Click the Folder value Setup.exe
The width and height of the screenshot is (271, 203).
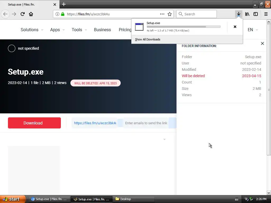coord(253,57)
